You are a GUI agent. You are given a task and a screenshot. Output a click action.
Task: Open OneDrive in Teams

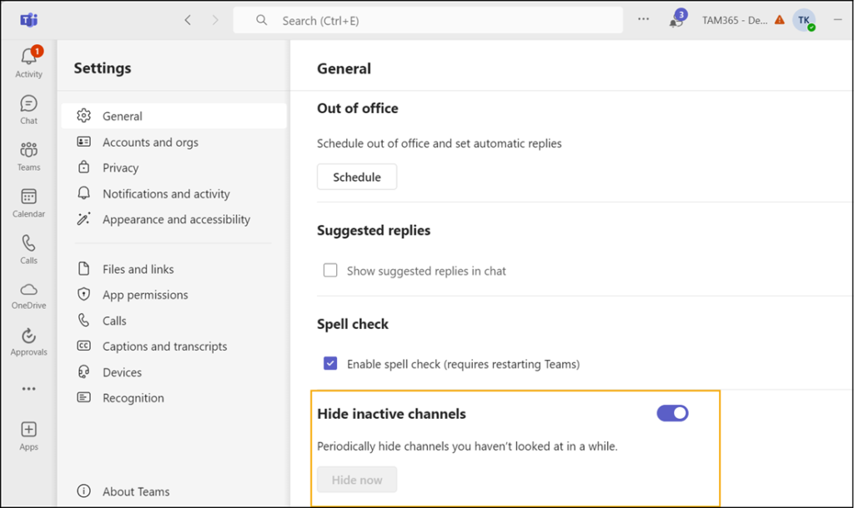click(28, 294)
